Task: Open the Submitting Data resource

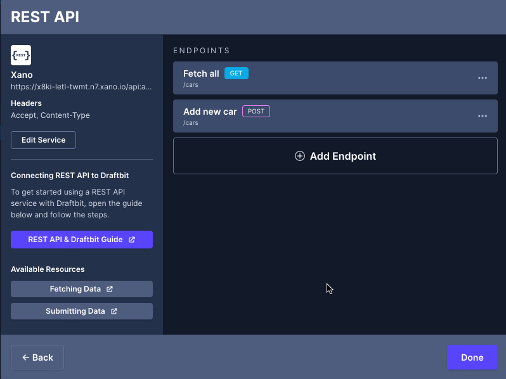Action: click(82, 311)
